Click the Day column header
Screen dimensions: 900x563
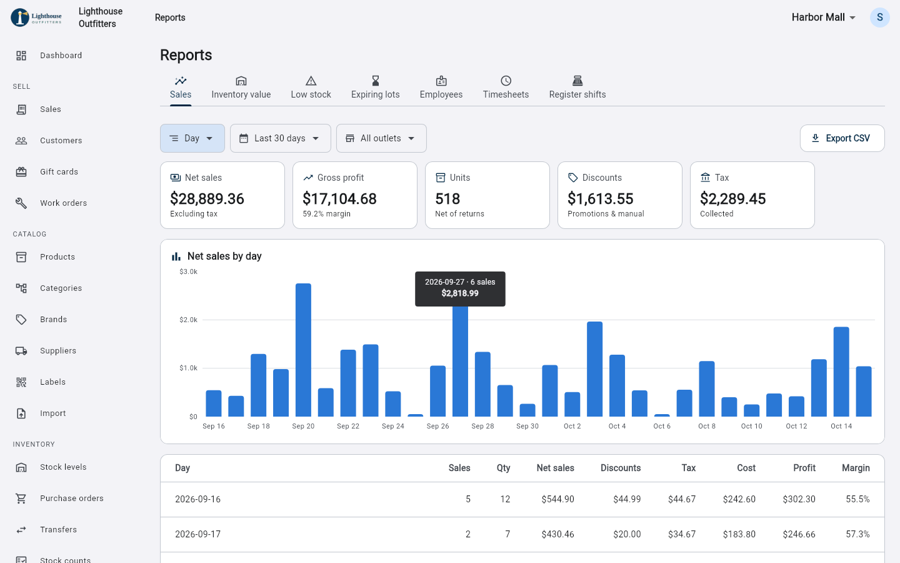coord(182,468)
